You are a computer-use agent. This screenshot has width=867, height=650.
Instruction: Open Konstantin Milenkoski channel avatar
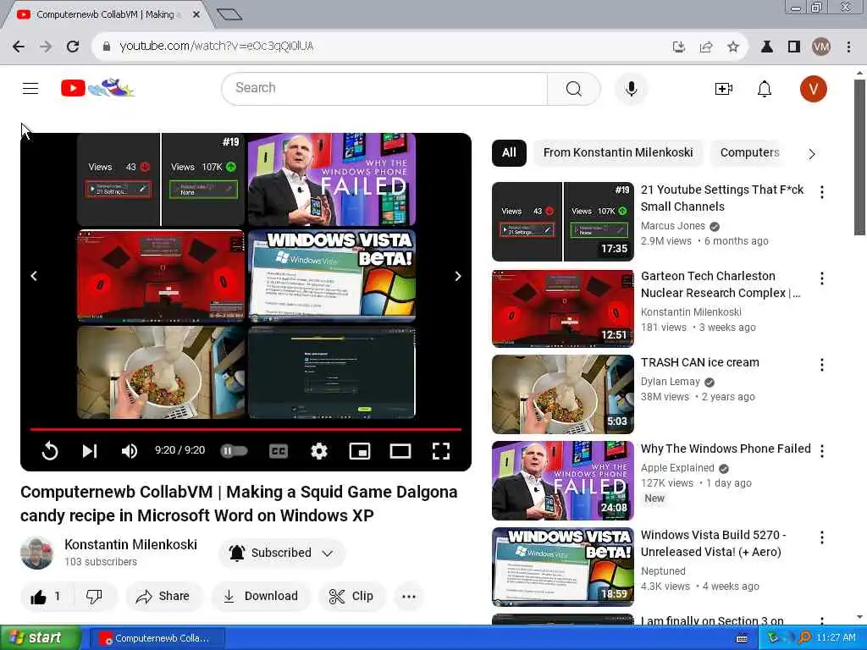(37, 552)
